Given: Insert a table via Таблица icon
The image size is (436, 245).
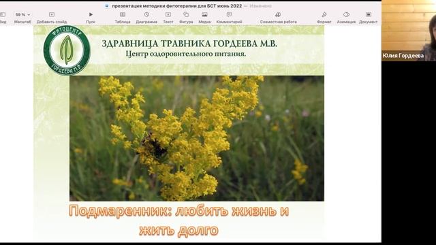Looking at the screenshot, I should 123,14.
